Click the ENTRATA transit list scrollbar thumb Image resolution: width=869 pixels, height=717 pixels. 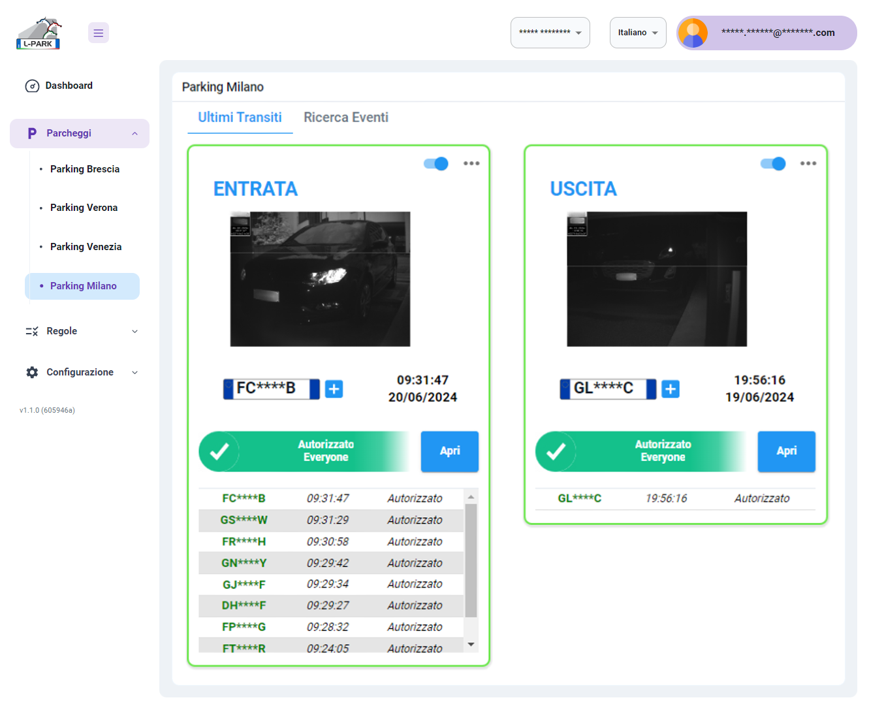click(x=471, y=560)
